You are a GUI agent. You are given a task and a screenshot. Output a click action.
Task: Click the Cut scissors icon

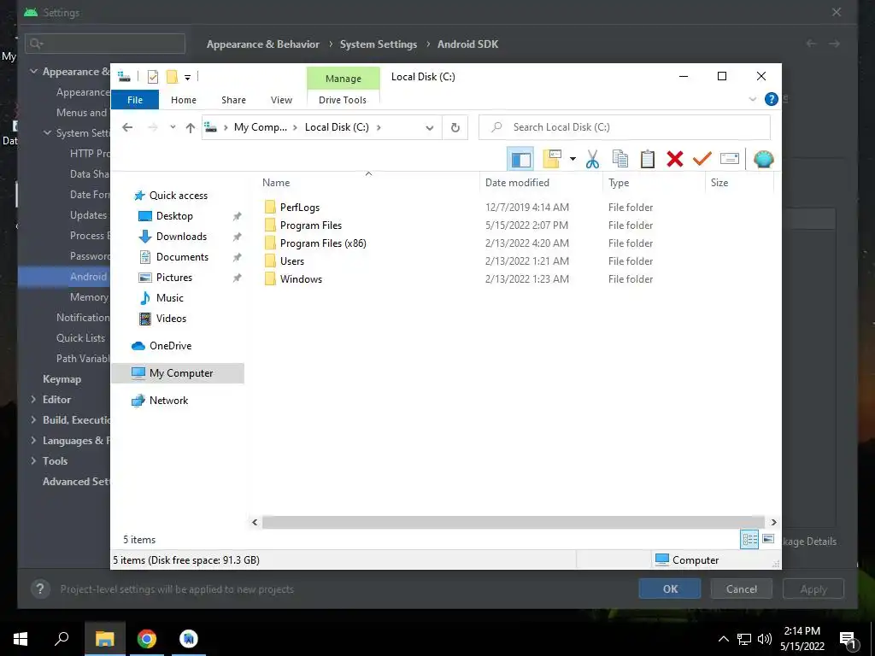[592, 159]
